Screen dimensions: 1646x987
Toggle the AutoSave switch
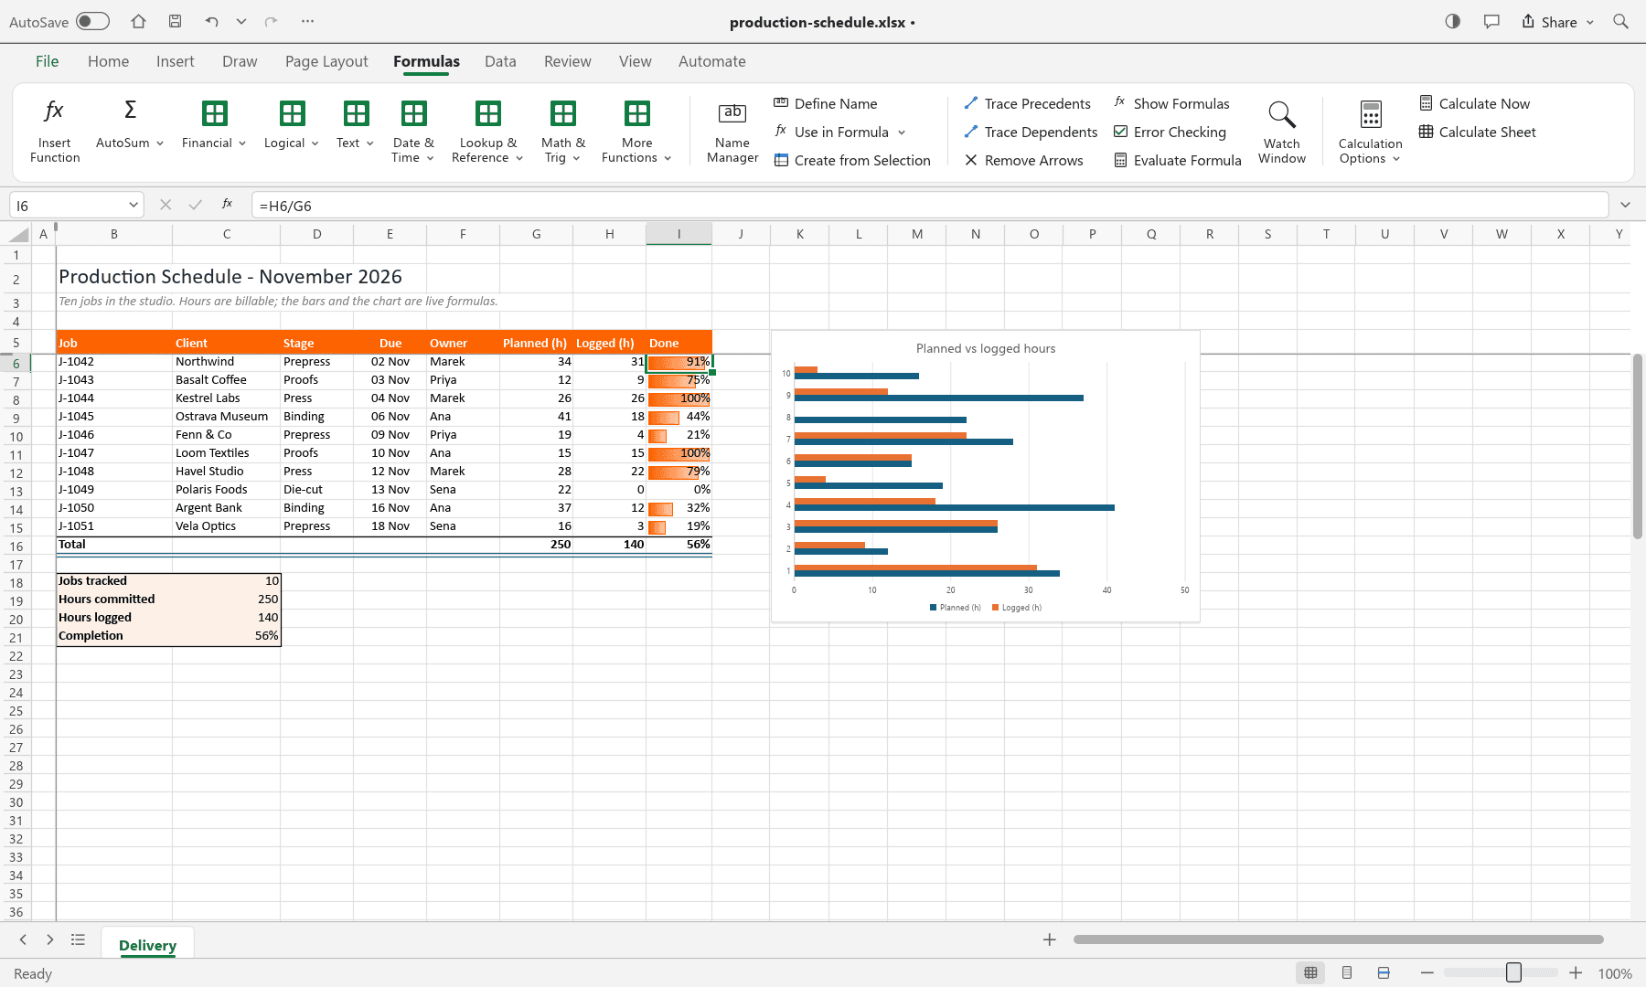point(92,21)
